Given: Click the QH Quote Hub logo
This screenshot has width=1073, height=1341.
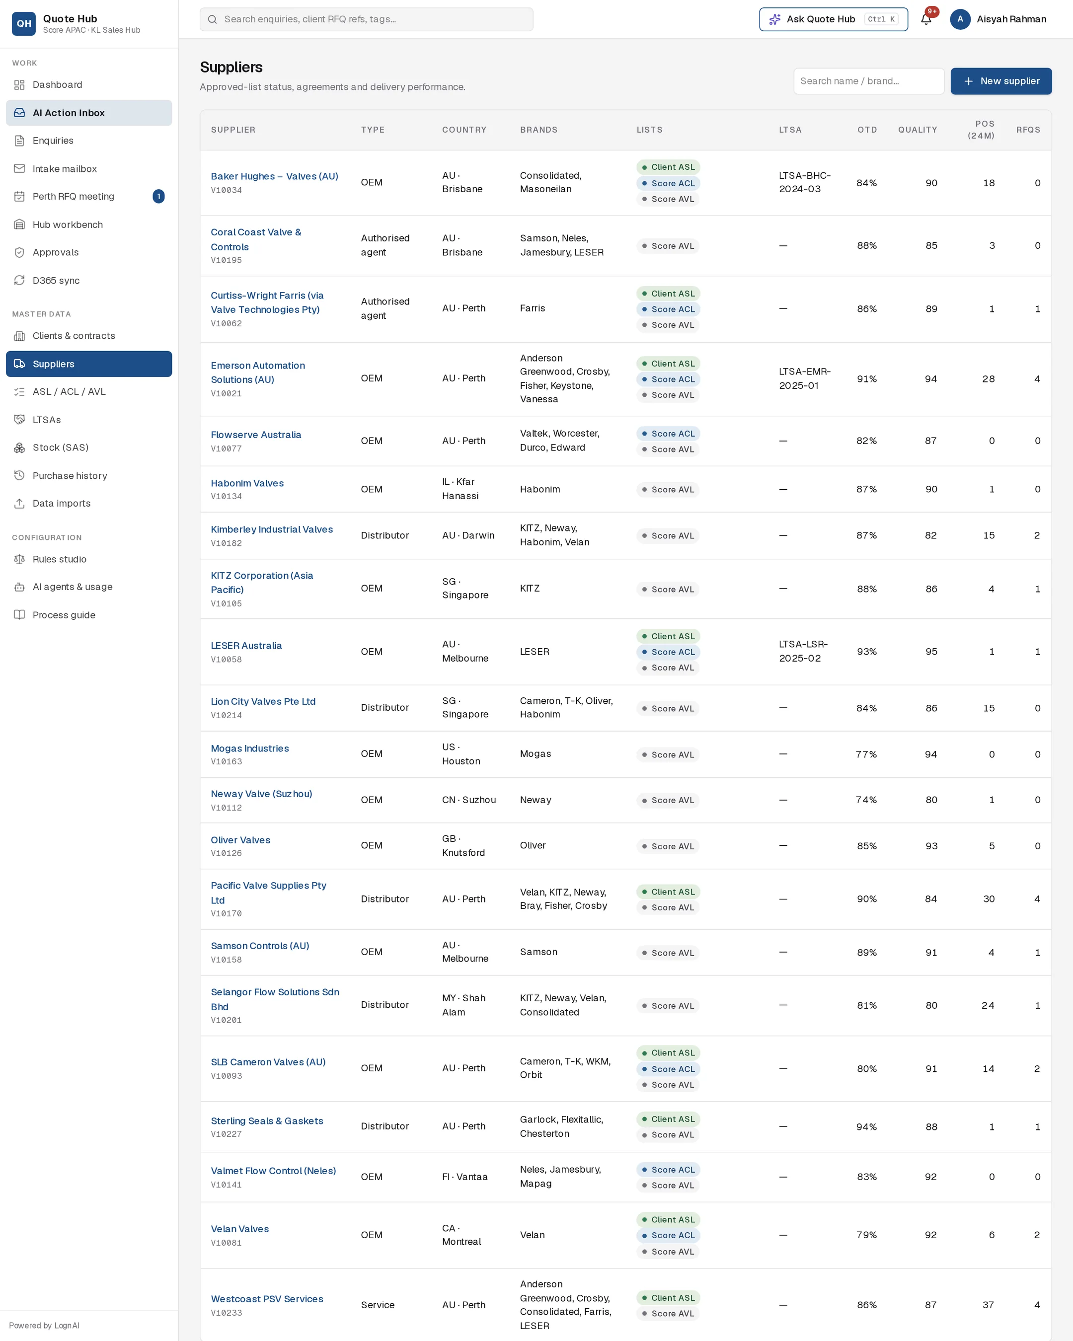Looking at the screenshot, I should click(x=24, y=24).
